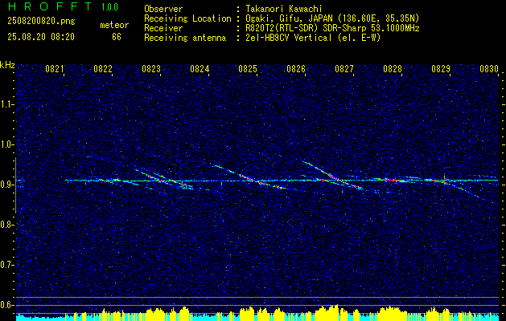Click the Observer label
Screen dimensions: 506x321
pos(163,9)
